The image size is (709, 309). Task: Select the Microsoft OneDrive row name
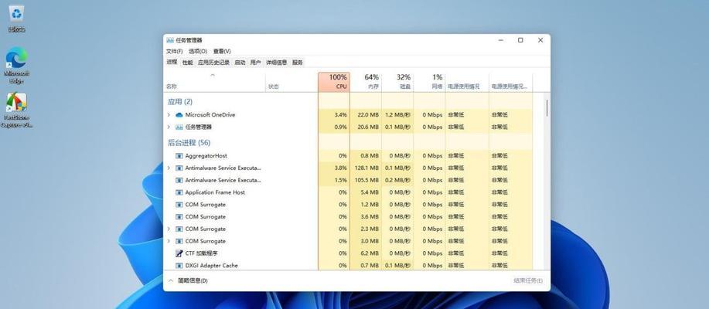pos(210,115)
